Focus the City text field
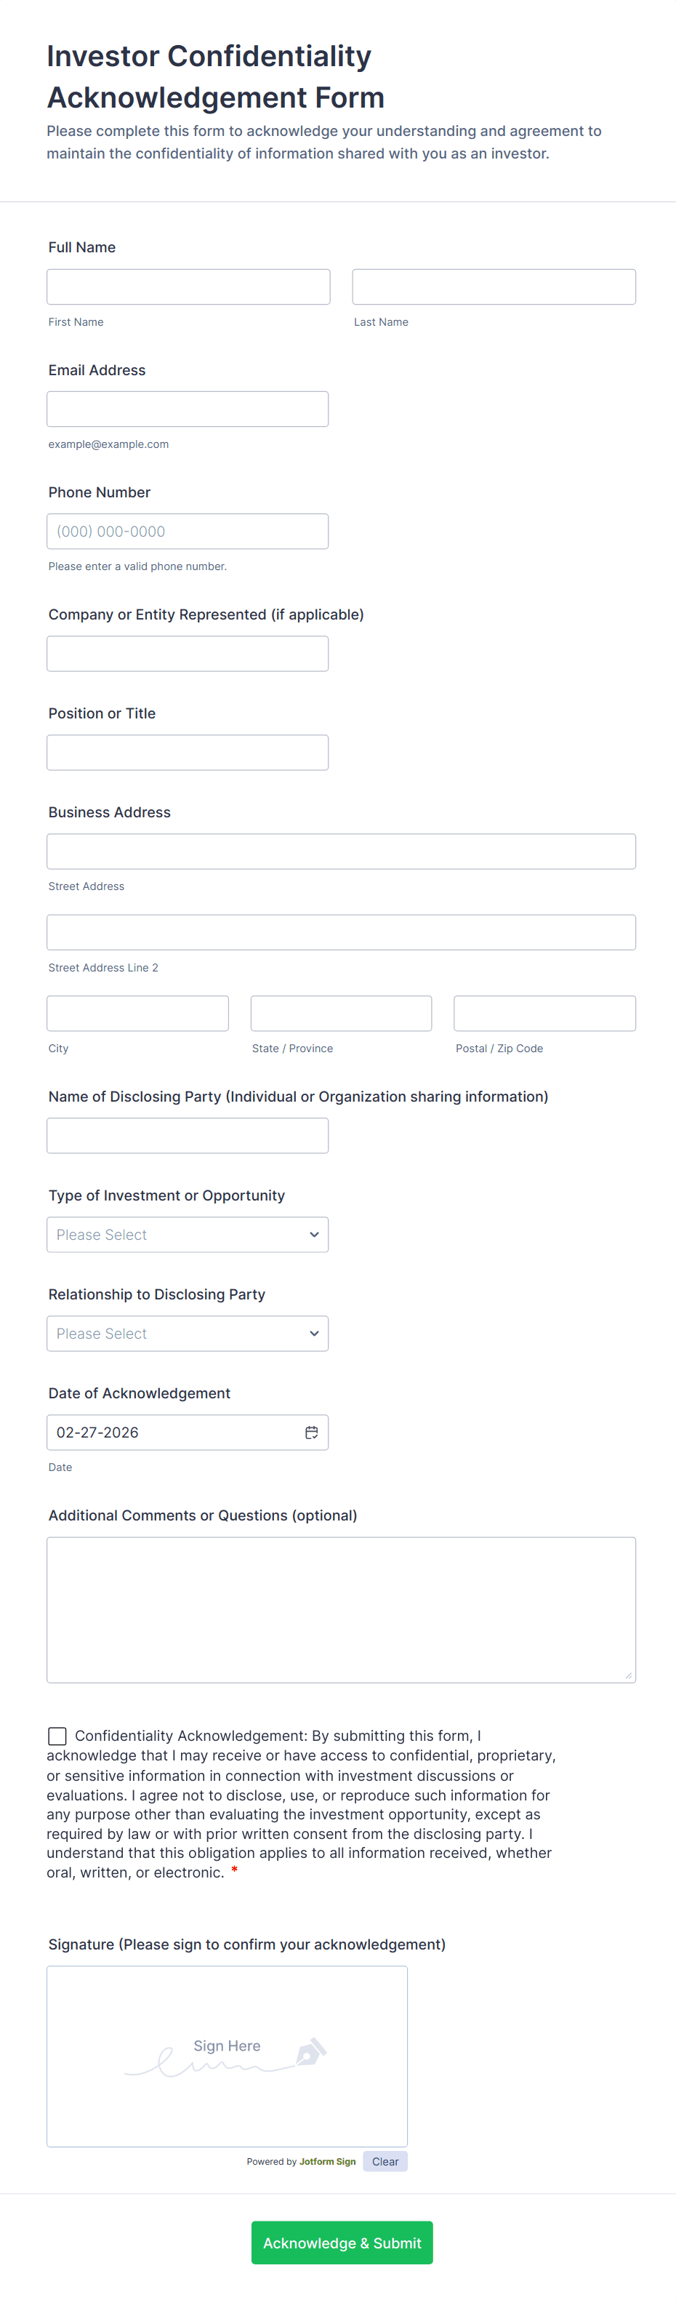This screenshot has height=2300, width=676. [x=137, y=1014]
